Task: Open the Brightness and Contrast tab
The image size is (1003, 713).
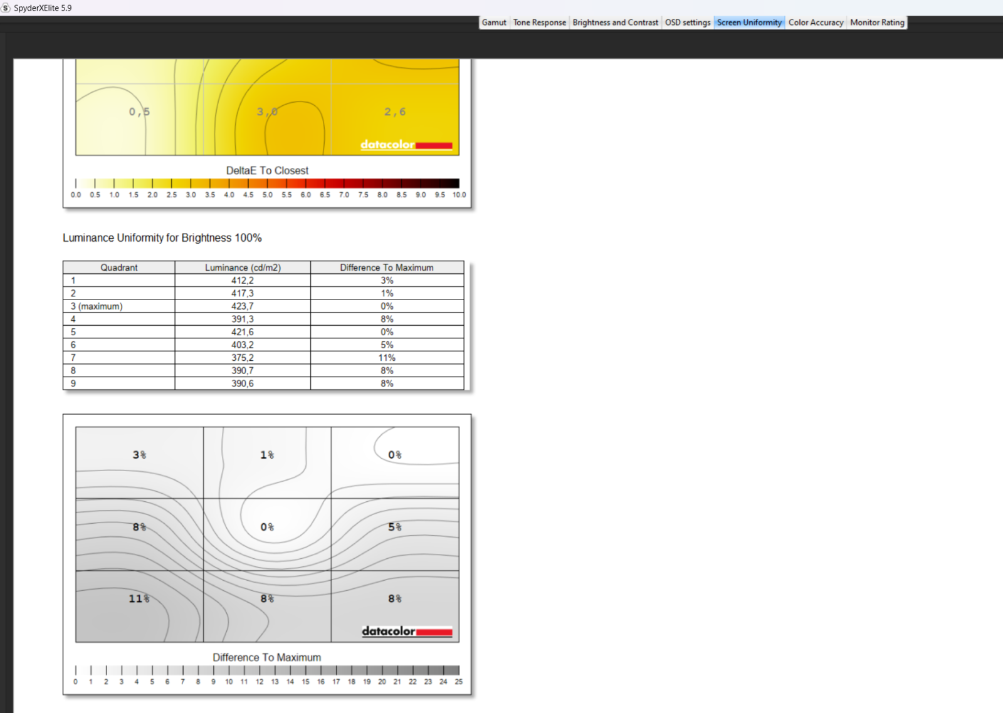Action: pos(615,23)
